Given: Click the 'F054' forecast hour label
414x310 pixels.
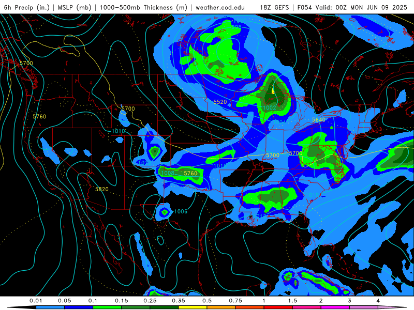Looking at the screenshot, I should point(305,7).
